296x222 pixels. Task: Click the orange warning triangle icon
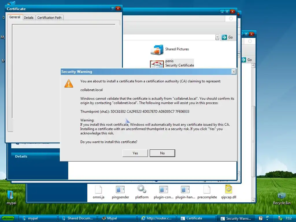[x=69, y=84]
